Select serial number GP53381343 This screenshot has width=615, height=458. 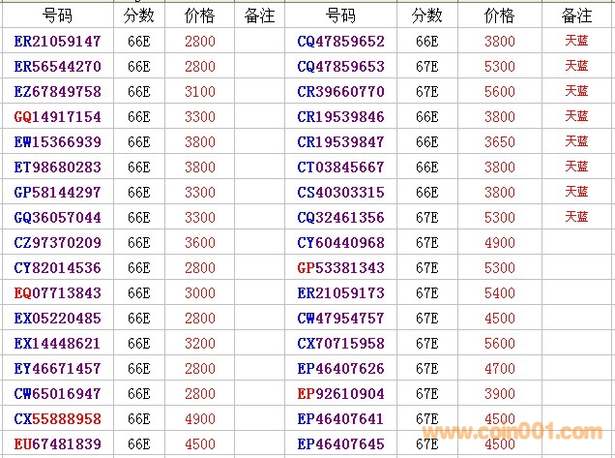coord(340,268)
